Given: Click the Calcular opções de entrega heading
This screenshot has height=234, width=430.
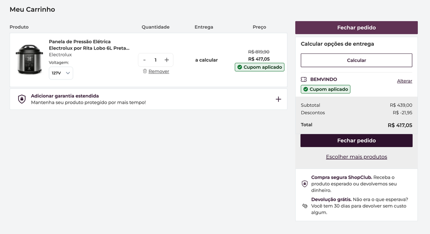Looking at the screenshot, I should 337,44.
